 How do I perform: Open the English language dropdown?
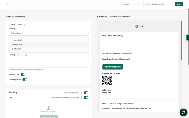[x=131, y=4]
